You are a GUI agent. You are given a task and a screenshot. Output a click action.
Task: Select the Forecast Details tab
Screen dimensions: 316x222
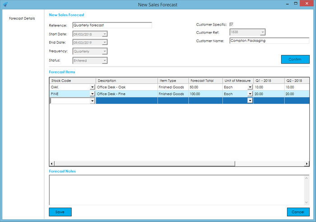[22, 18]
